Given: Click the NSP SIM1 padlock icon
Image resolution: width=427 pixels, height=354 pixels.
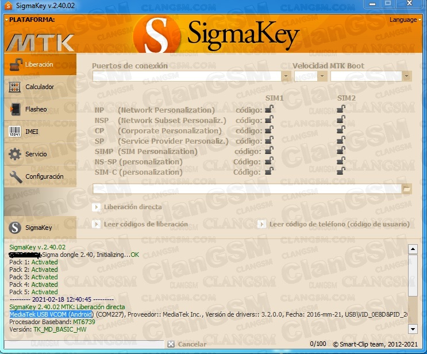Looking at the screenshot, I should (269, 120).
